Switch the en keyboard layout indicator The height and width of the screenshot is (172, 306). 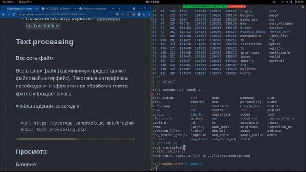[274, 2]
